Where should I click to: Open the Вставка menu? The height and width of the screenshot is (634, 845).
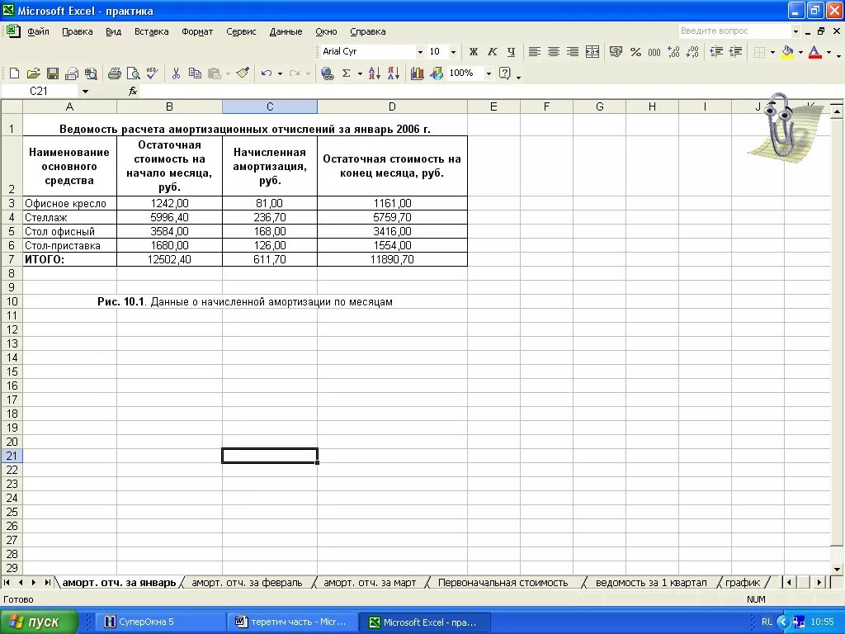click(152, 31)
